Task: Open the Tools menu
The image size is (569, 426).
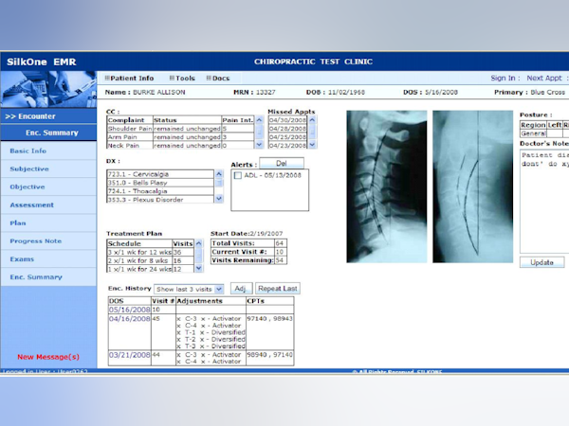Action: (x=182, y=78)
